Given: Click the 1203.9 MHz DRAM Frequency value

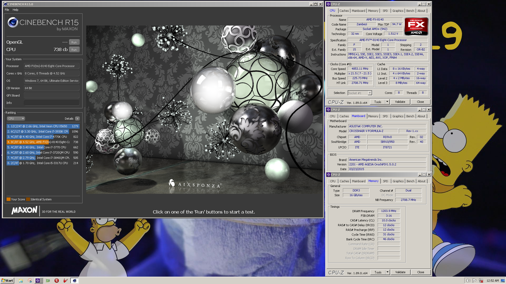Looking at the screenshot, I should coord(389,211).
